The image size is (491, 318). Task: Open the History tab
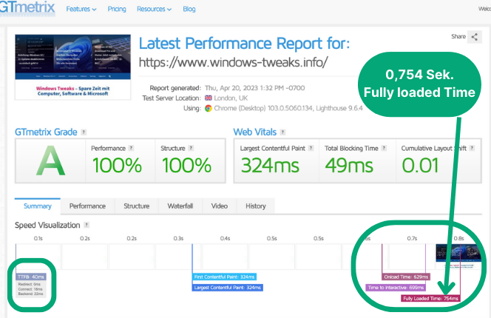coord(255,206)
